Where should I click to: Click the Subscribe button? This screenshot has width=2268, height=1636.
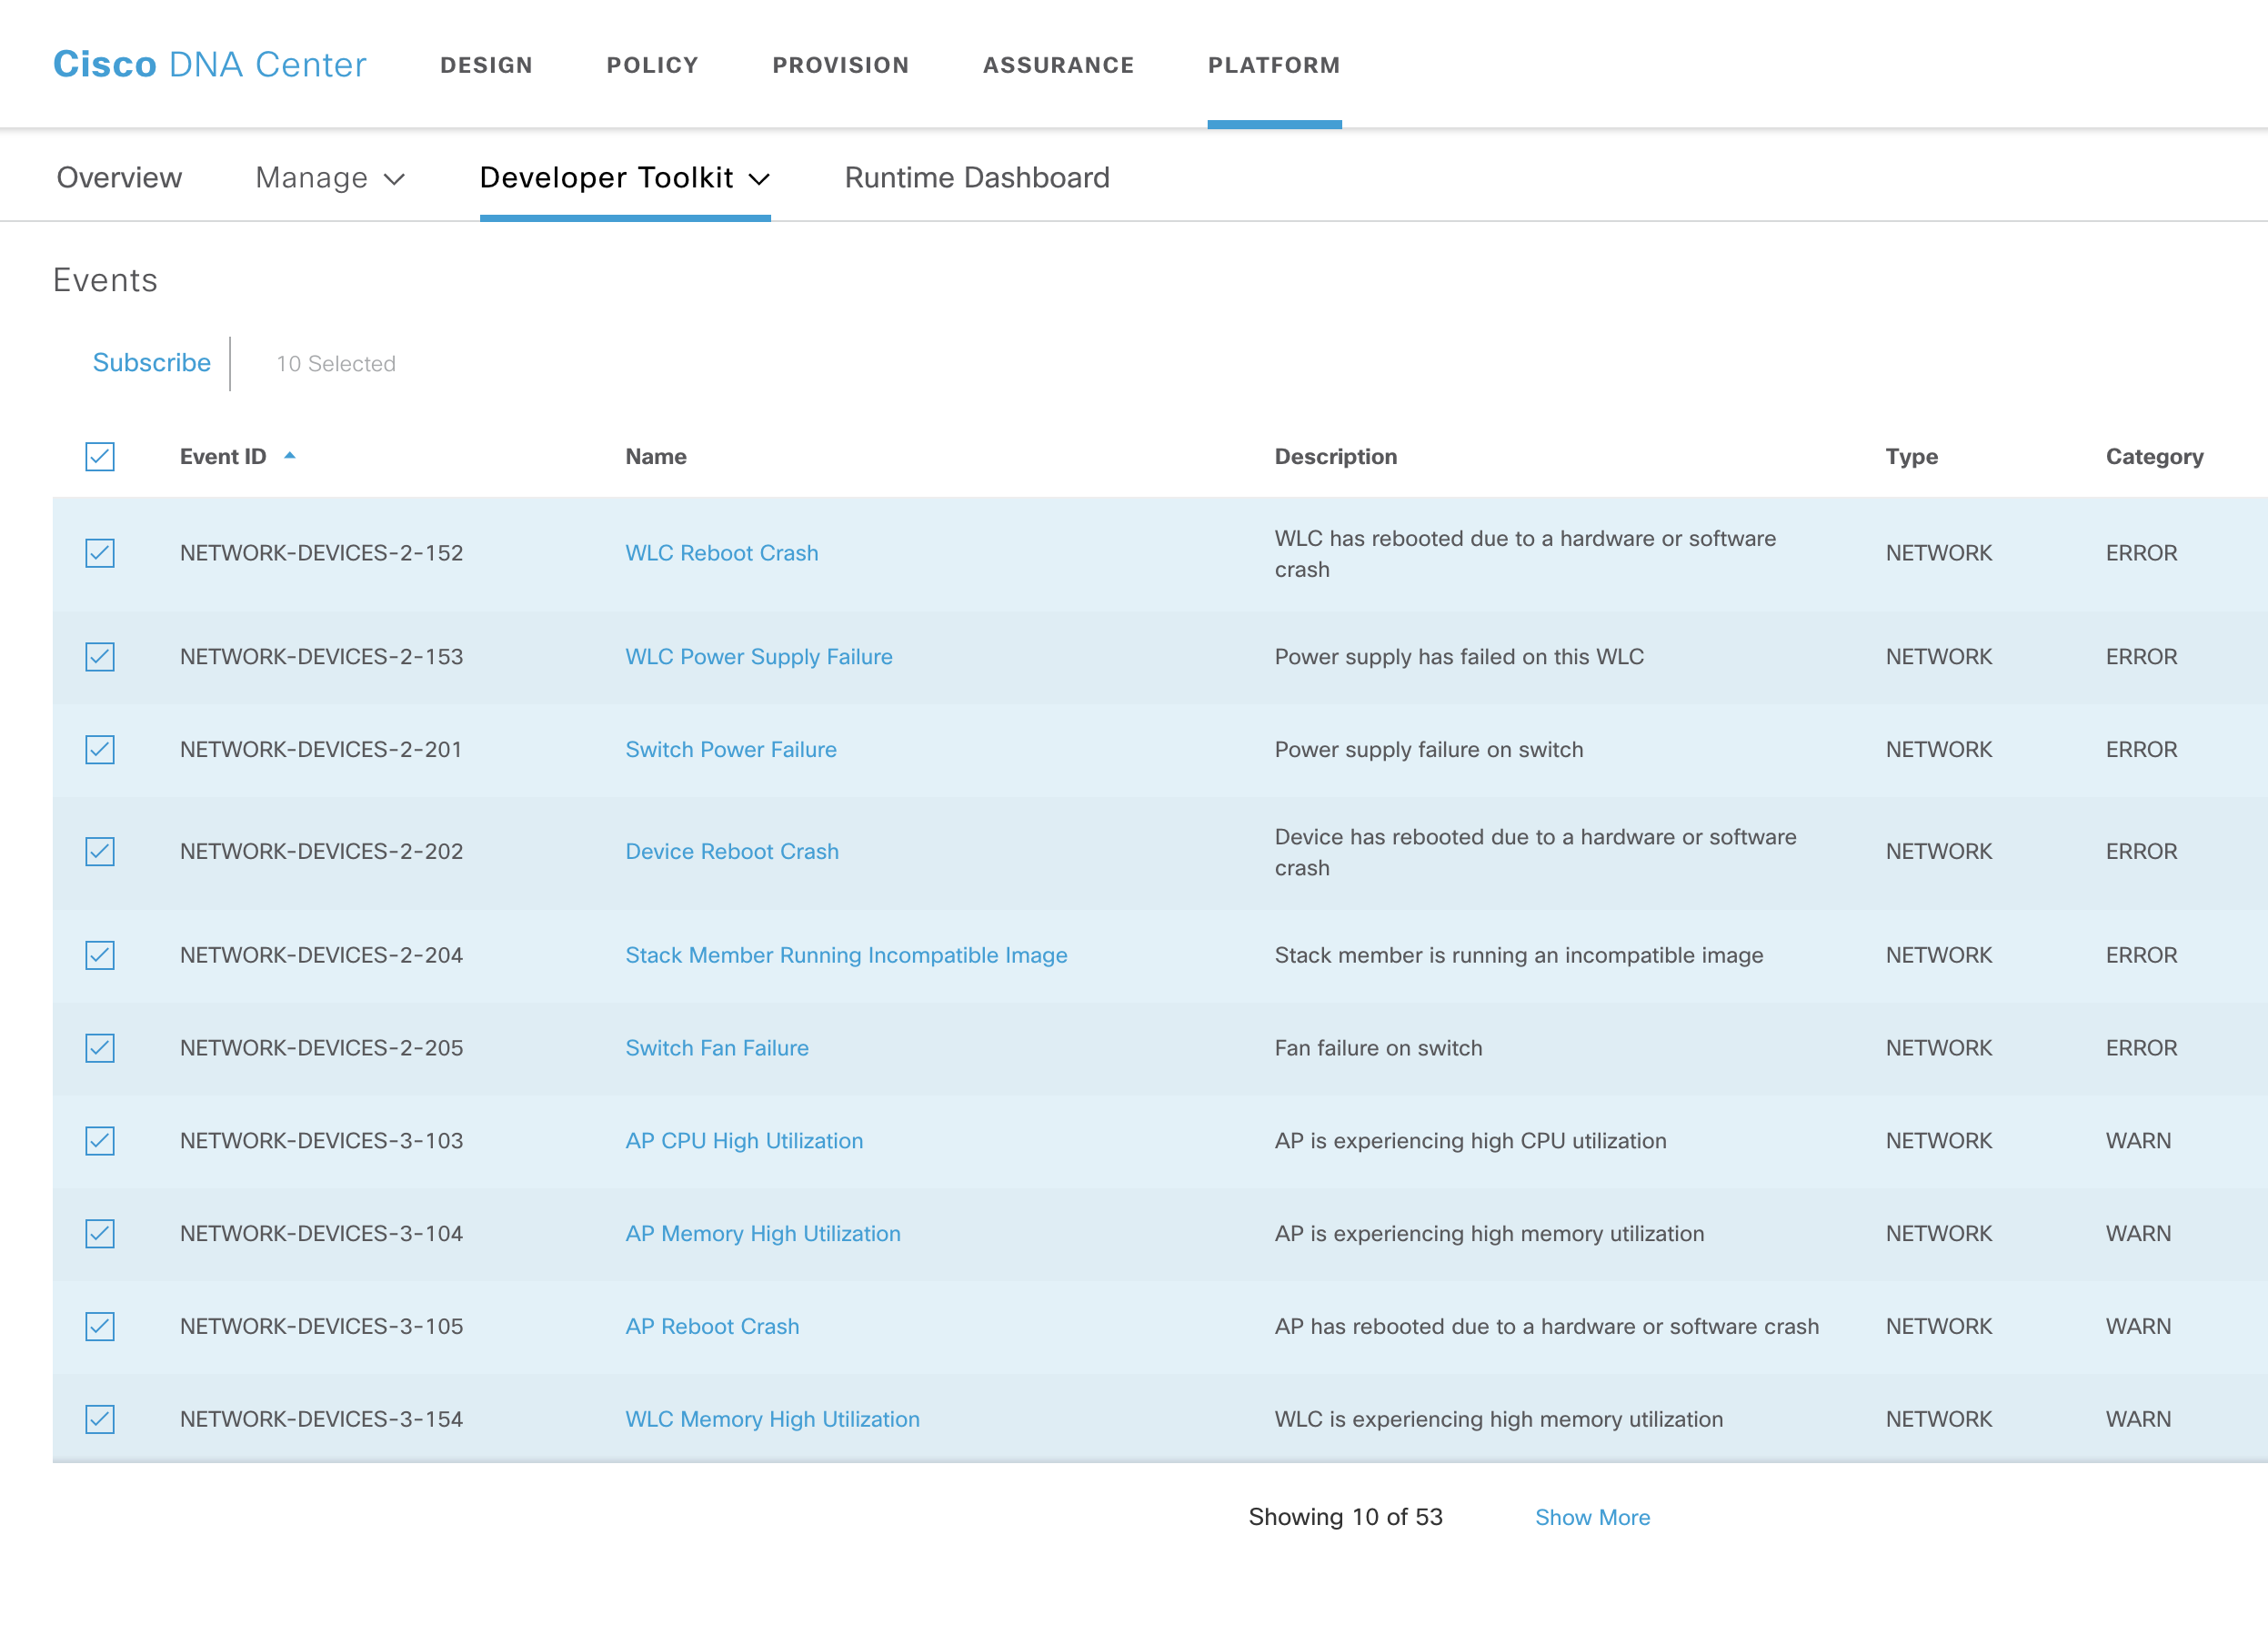(151, 362)
